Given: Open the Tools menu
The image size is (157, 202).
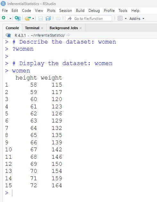Looking at the screenshot, I should coord(123,11).
